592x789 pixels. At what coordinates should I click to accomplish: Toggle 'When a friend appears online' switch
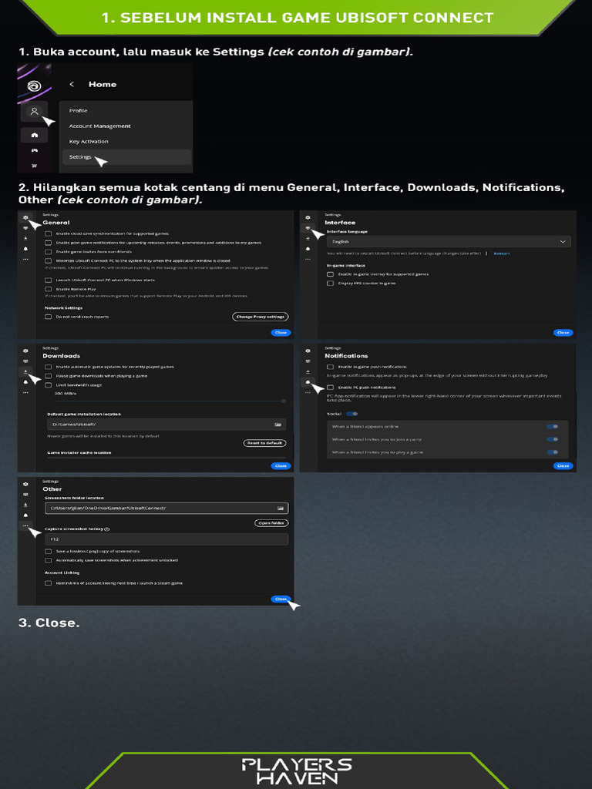tap(553, 427)
